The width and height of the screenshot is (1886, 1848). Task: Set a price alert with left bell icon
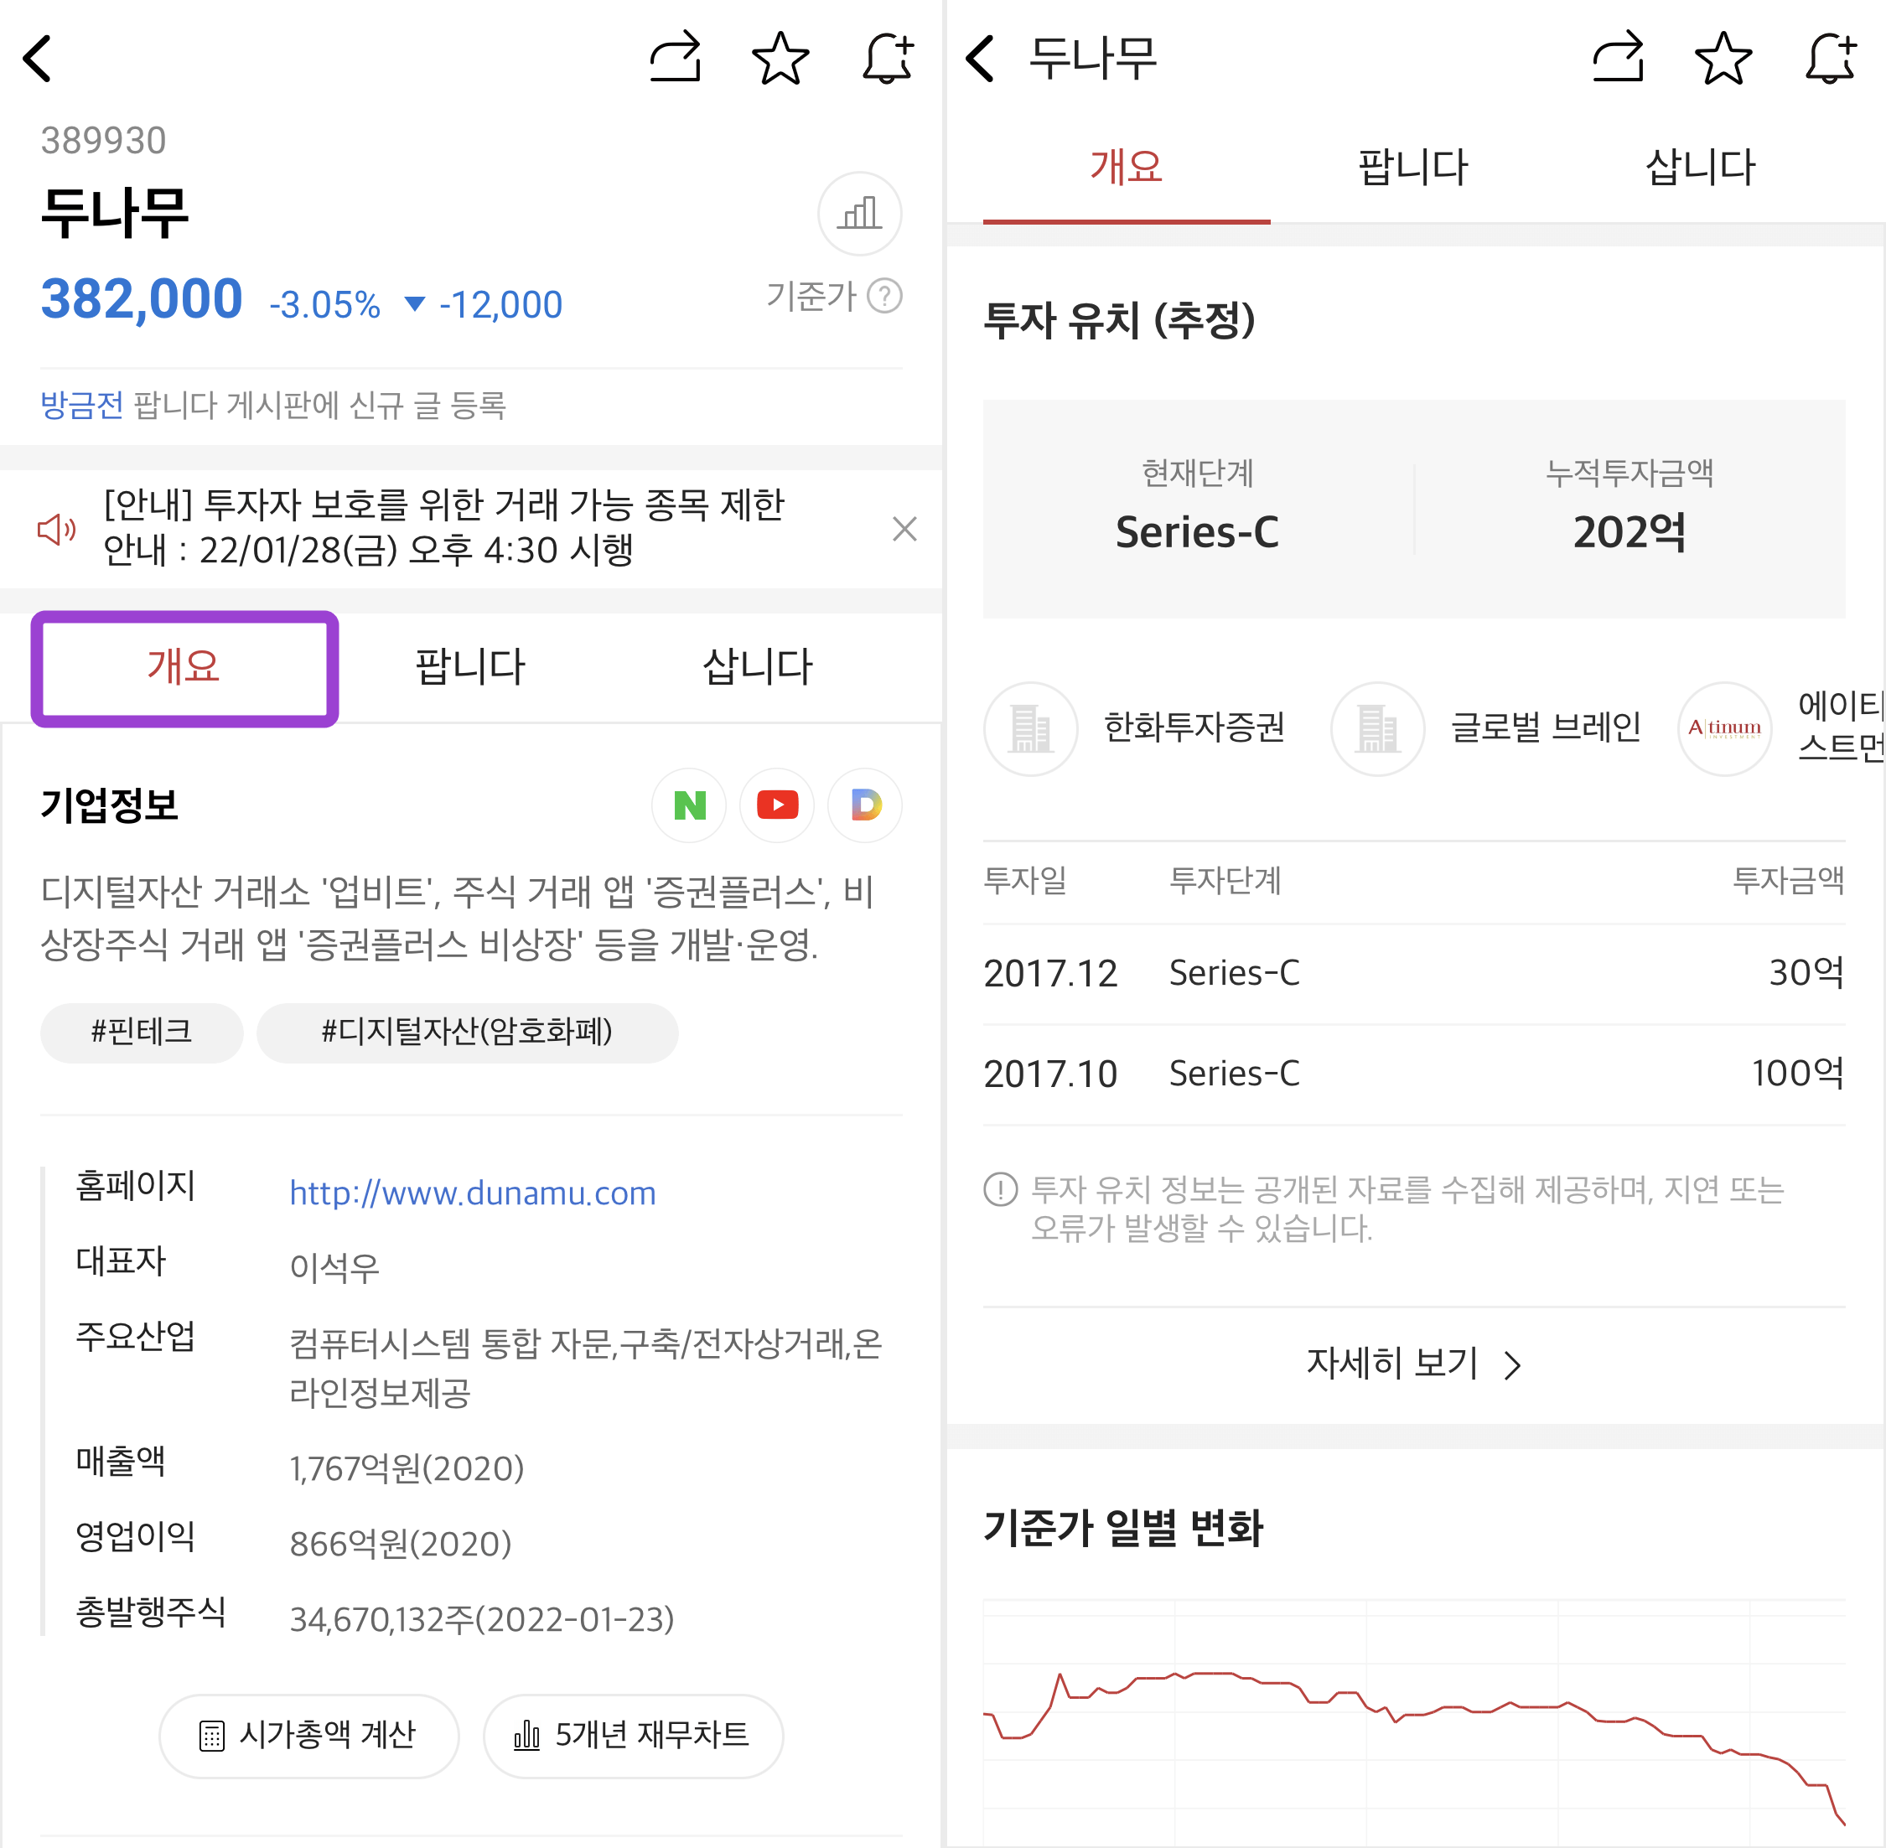[889, 58]
